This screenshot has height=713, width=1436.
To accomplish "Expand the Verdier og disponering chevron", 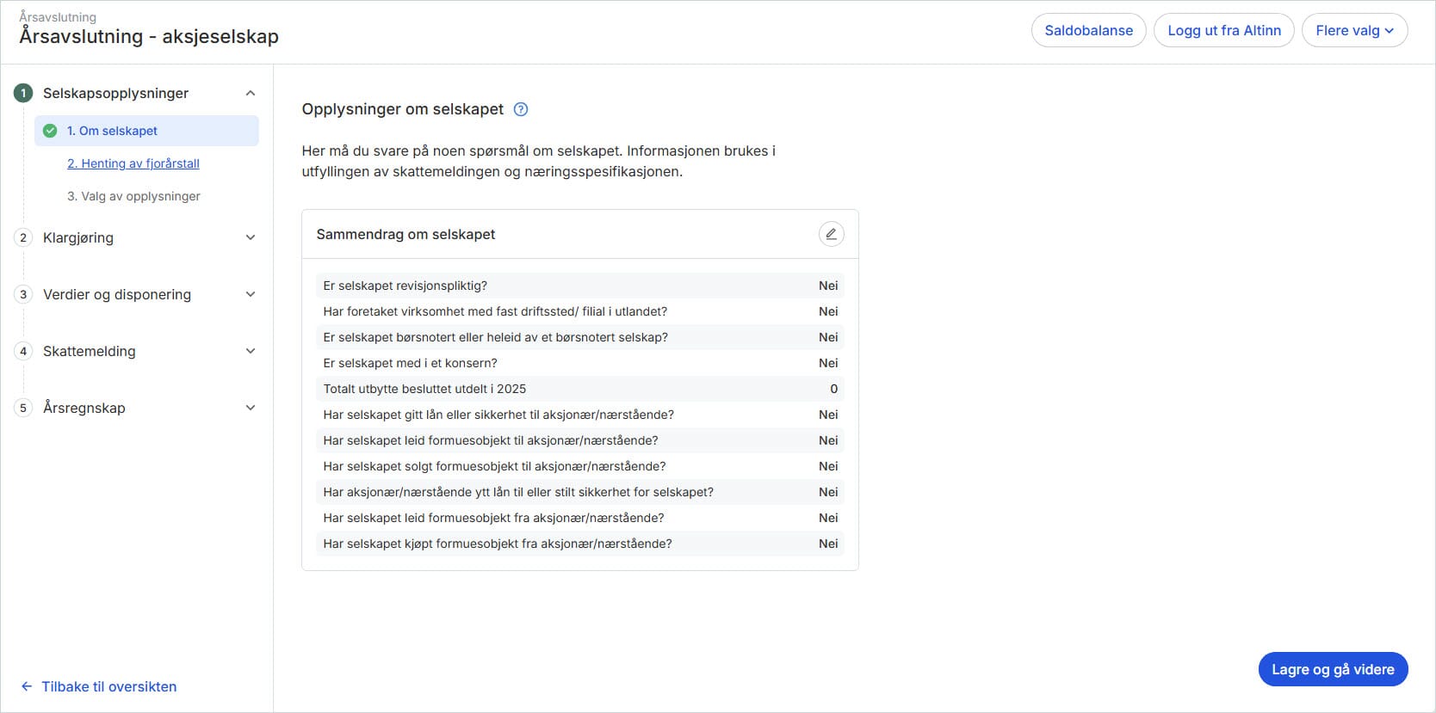I will click(x=251, y=294).
